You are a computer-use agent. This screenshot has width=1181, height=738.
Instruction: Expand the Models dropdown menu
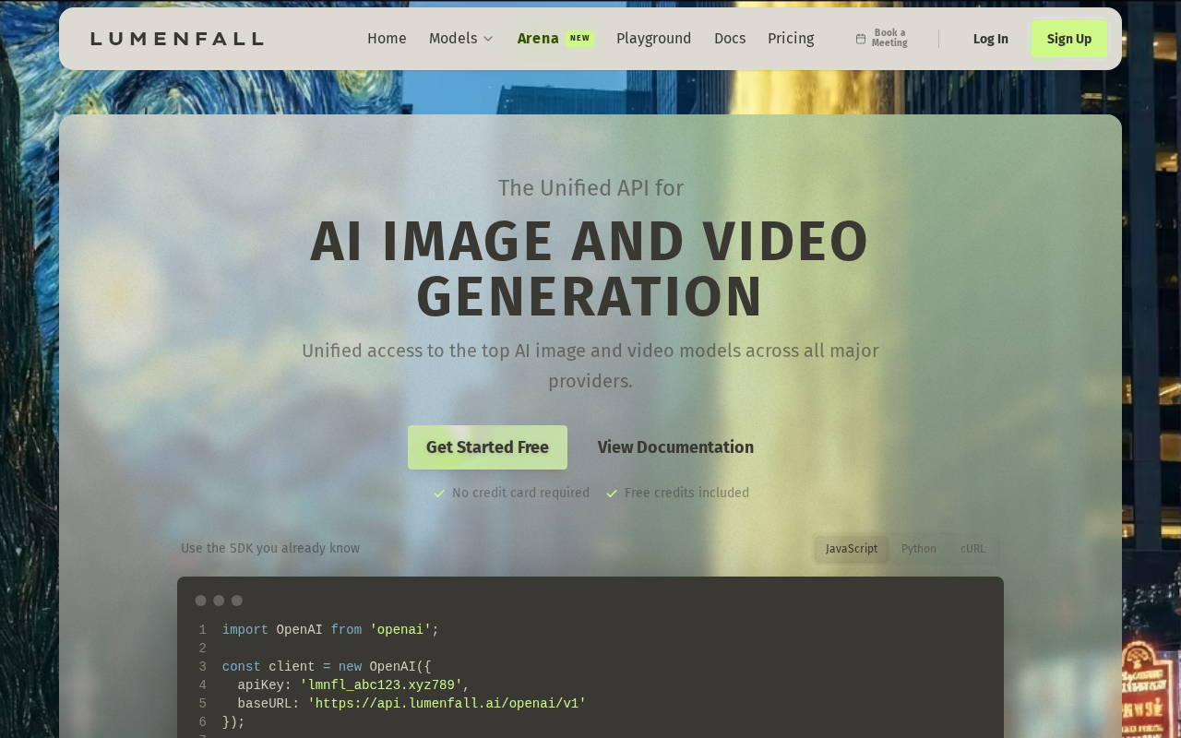[461, 39]
